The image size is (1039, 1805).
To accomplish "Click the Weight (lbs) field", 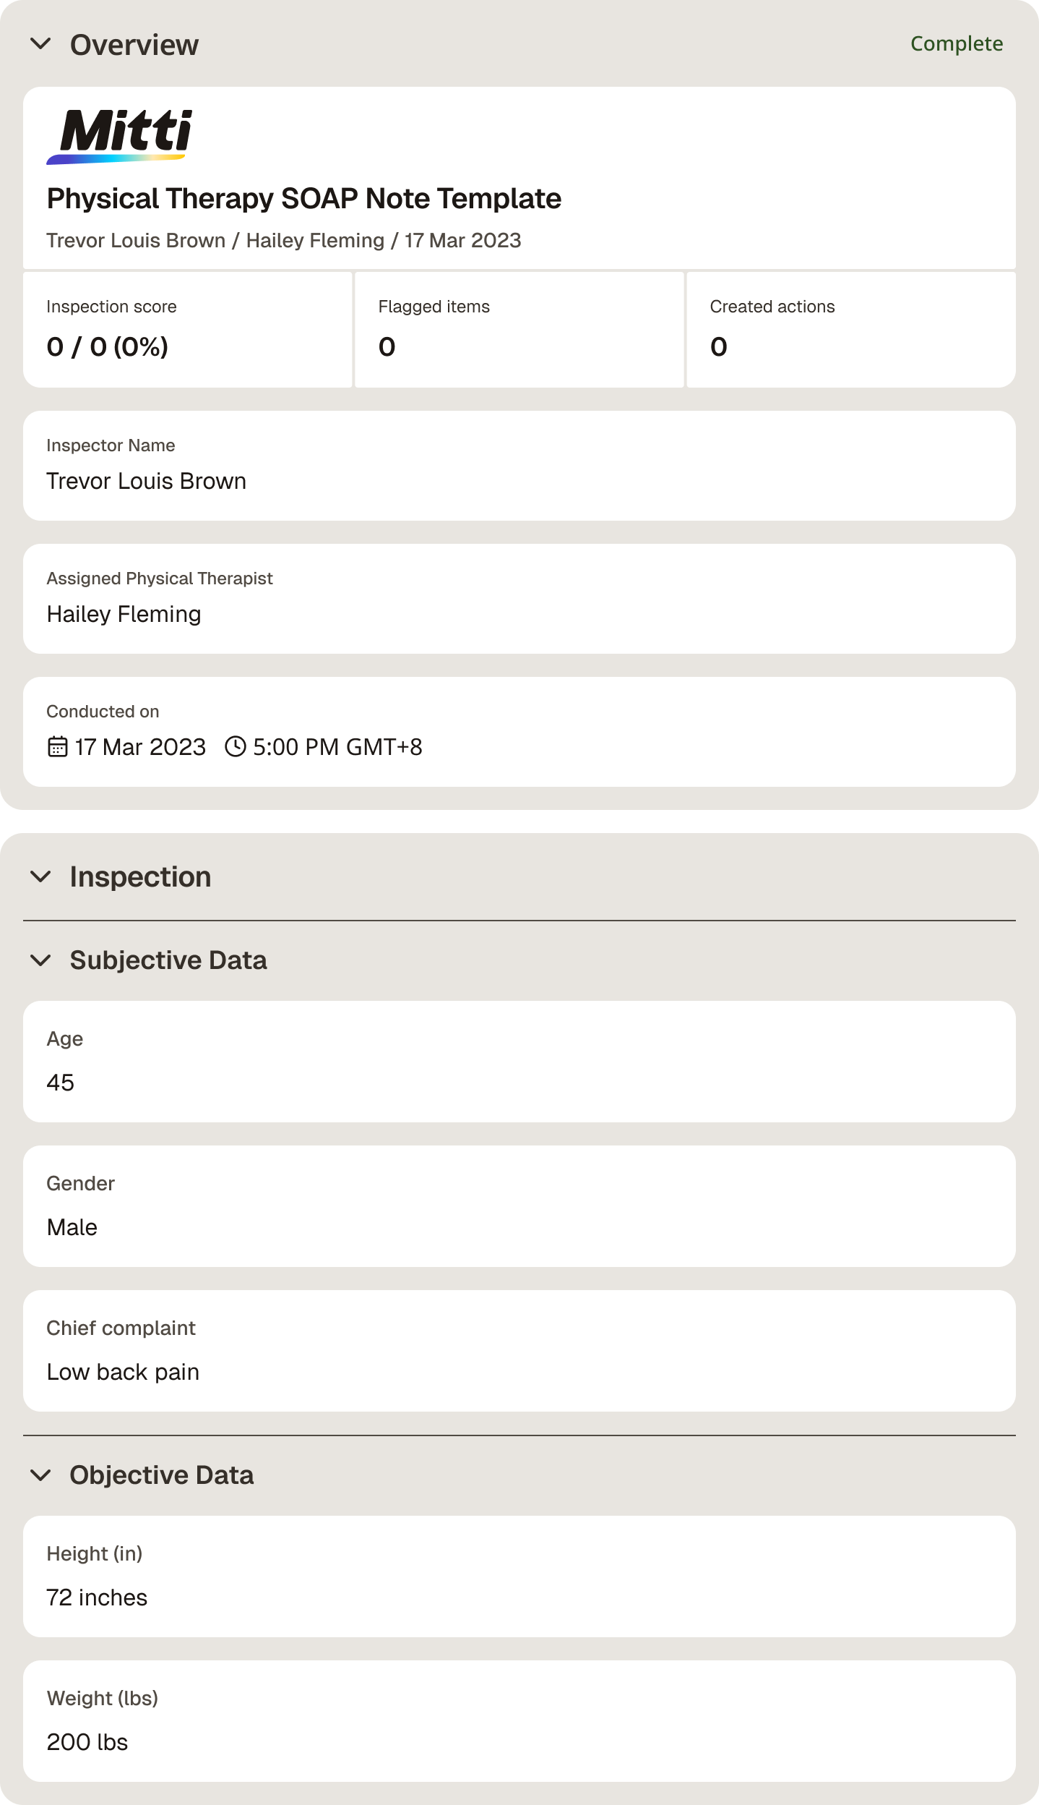I will pyautogui.click(x=519, y=1721).
